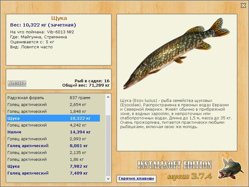Image resolution: width=249 pixels, height=187 pixels.
Task: Click the Рыб в садке: 16 text
Action: coord(92,81)
